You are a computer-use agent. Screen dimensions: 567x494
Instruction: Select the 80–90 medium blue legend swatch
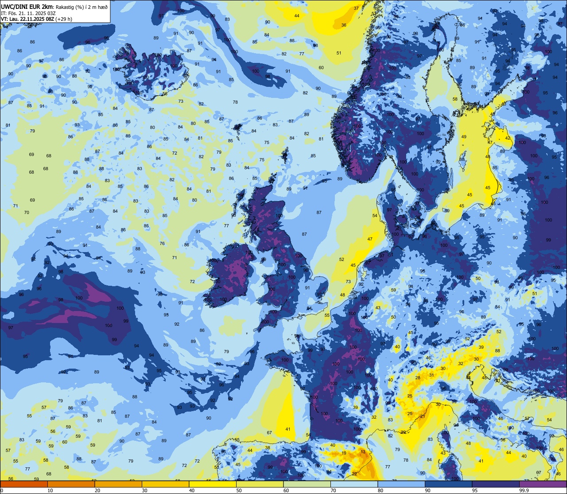401,484
